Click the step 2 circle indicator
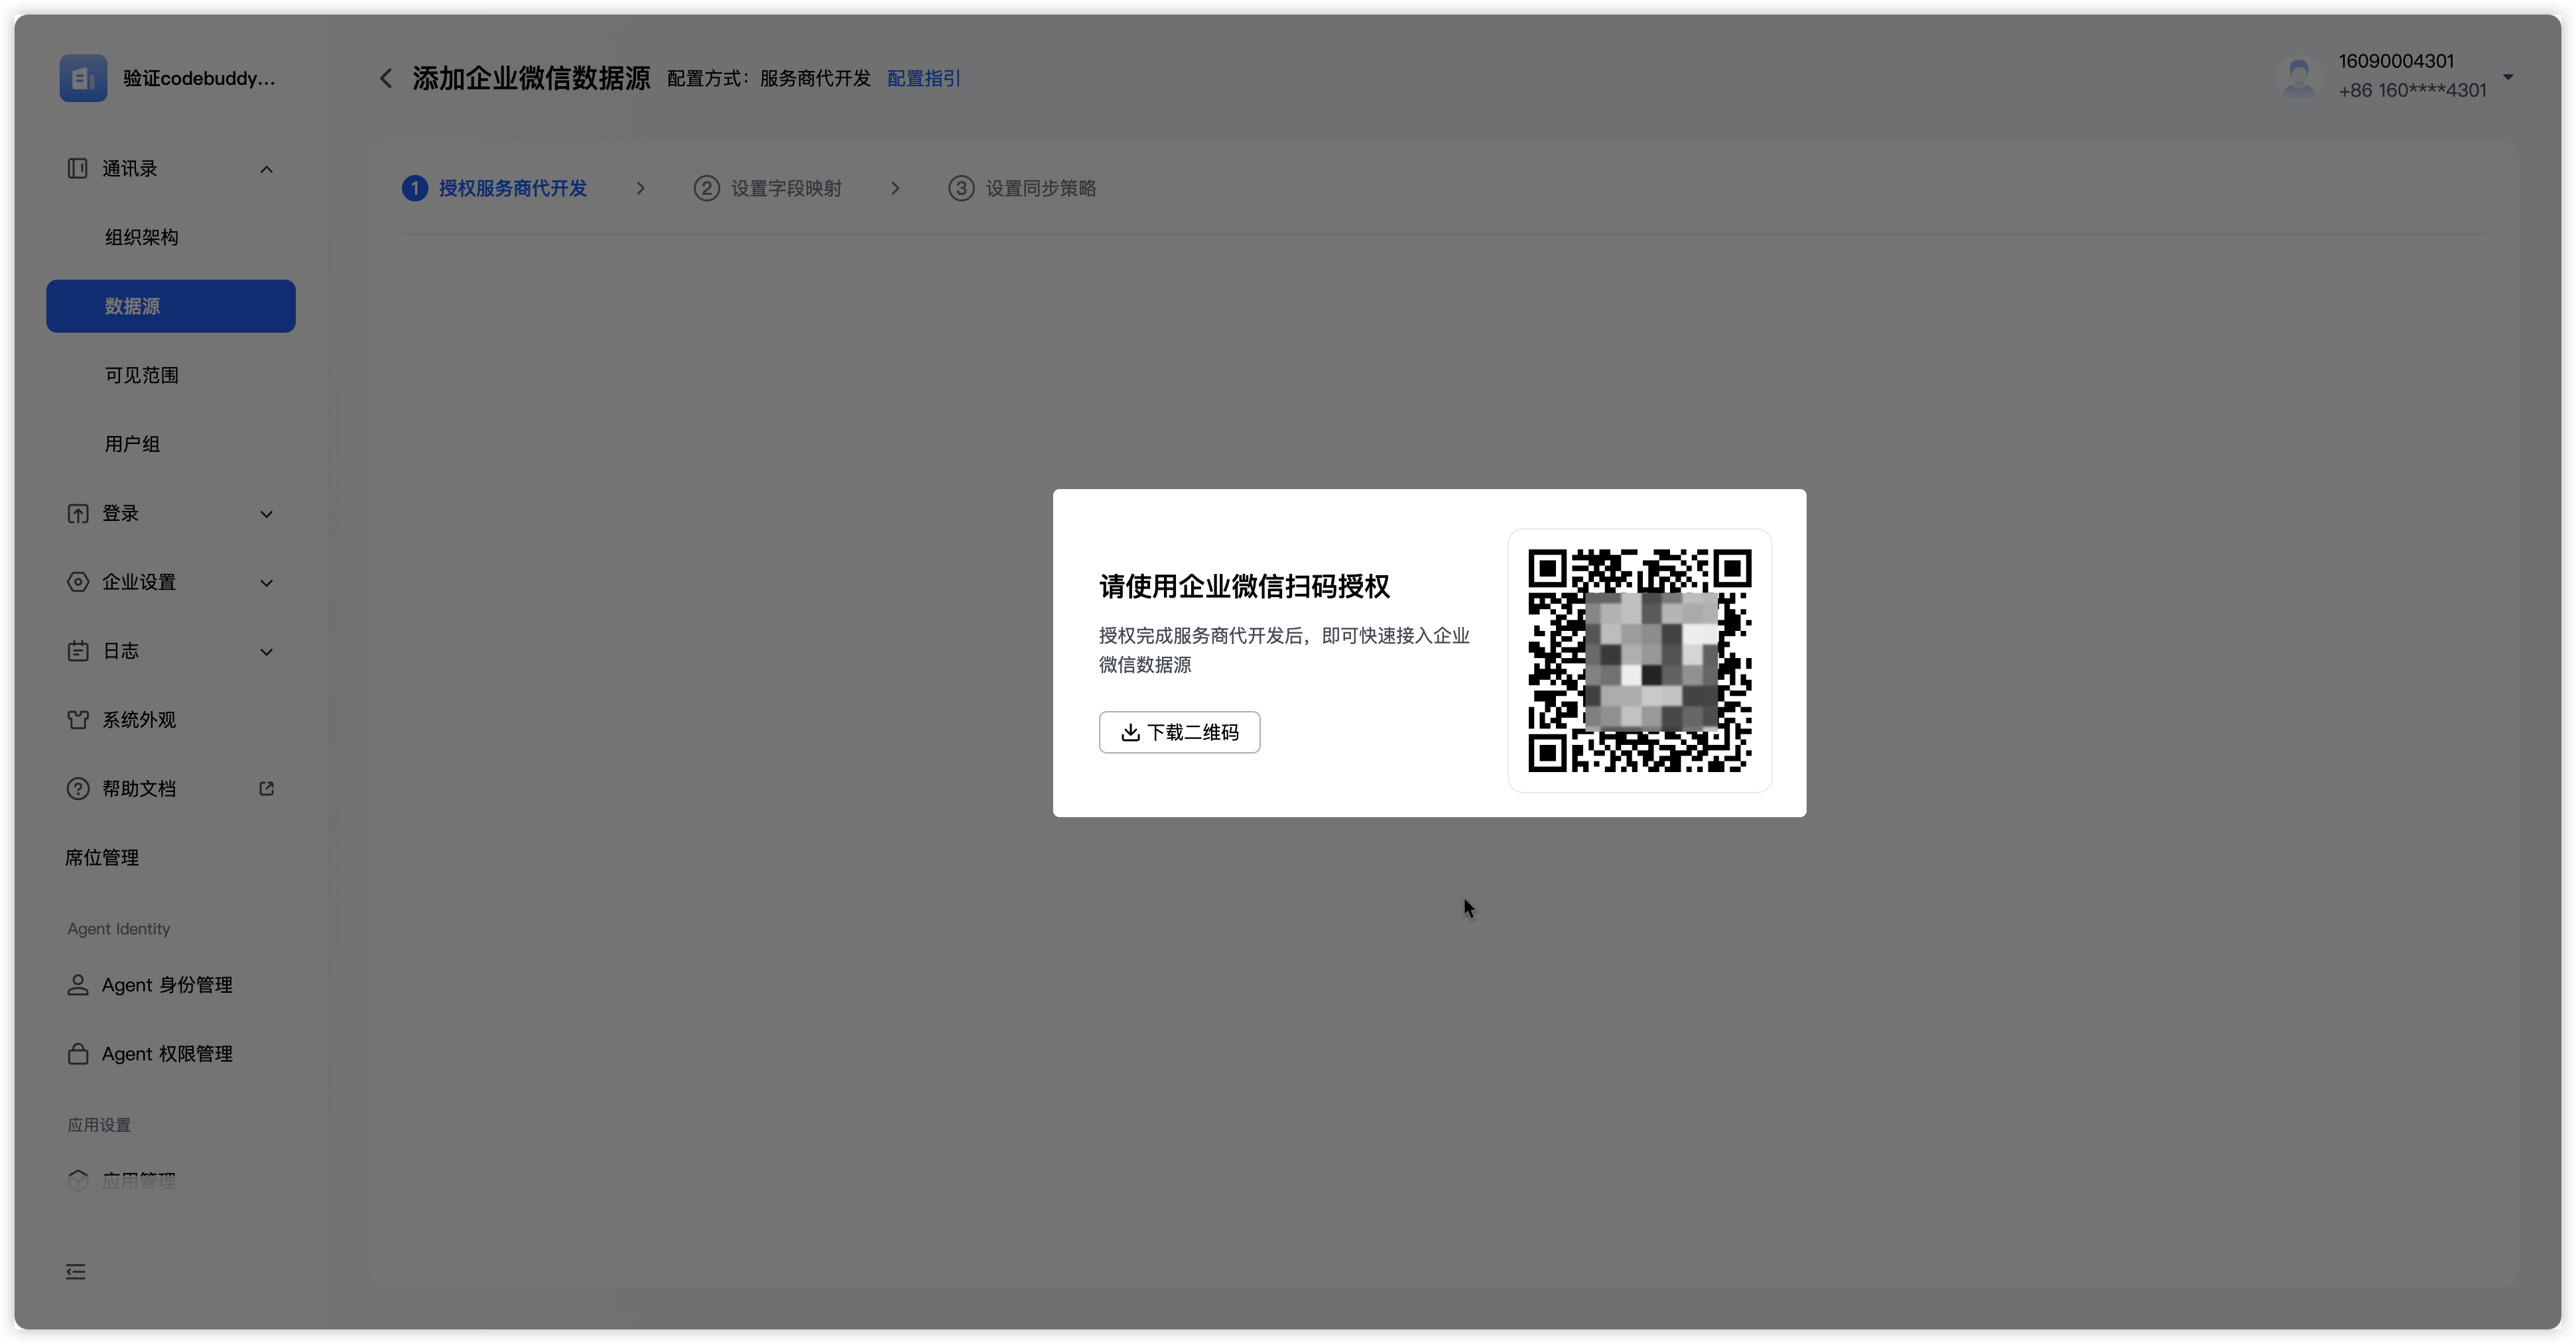Screen dimensions: 2576x1344 (x=706, y=189)
